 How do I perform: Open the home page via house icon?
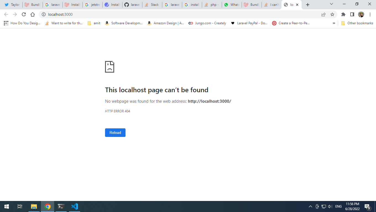pyautogui.click(x=33, y=14)
